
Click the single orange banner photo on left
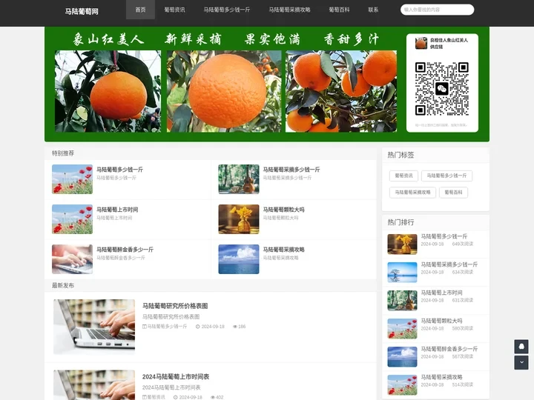coord(108,91)
